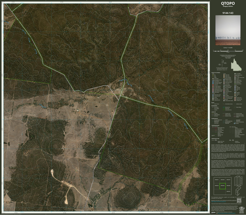The width and height of the screenshot is (246, 215).
Task: Click the north arrow declination diagram
Action: click(222, 63)
